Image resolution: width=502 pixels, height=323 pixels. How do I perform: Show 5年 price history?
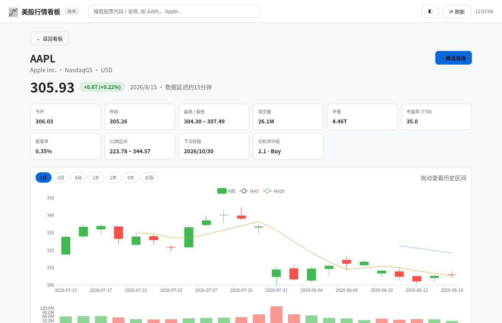[x=131, y=178]
